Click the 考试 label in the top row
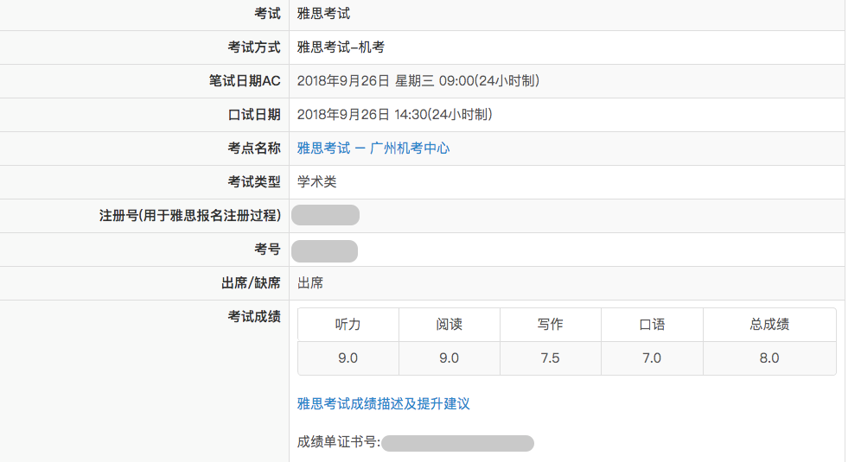 tap(267, 14)
